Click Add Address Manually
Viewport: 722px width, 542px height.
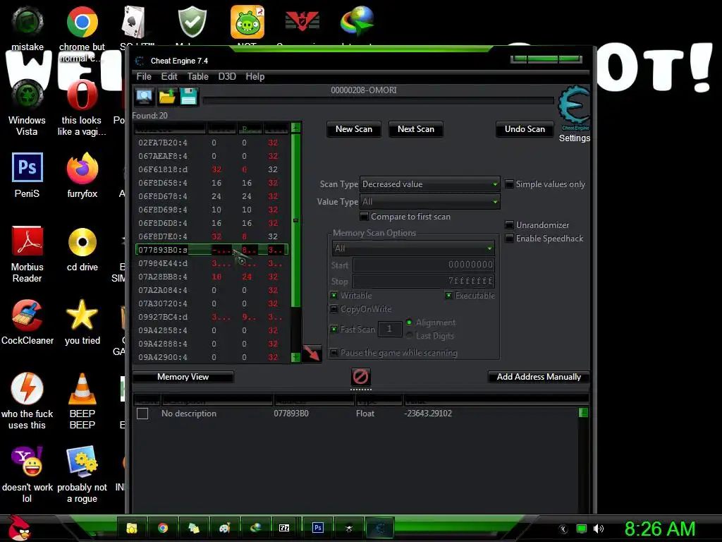tap(539, 377)
